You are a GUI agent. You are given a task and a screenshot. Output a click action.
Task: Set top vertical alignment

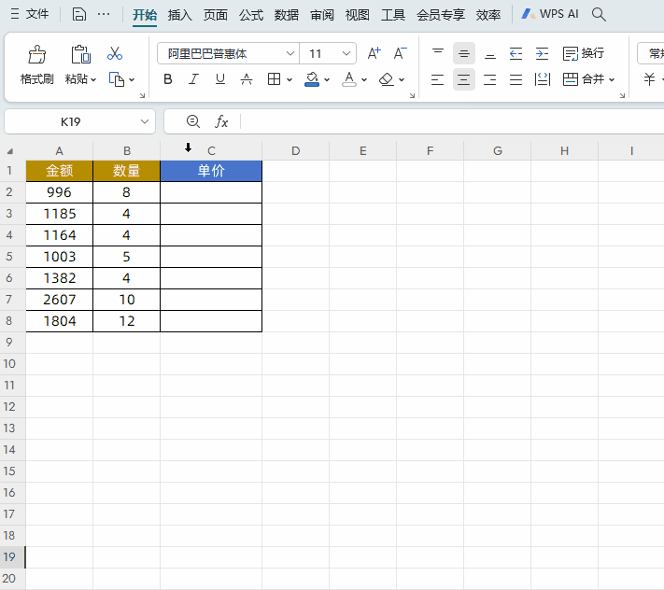click(x=437, y=53)
